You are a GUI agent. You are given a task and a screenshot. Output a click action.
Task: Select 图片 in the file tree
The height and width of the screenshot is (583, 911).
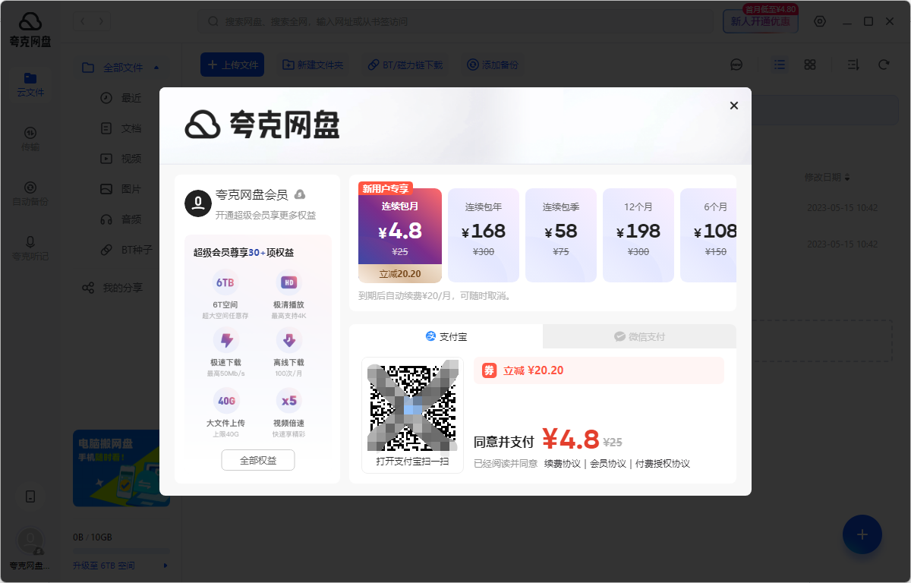tap(121, 189)
